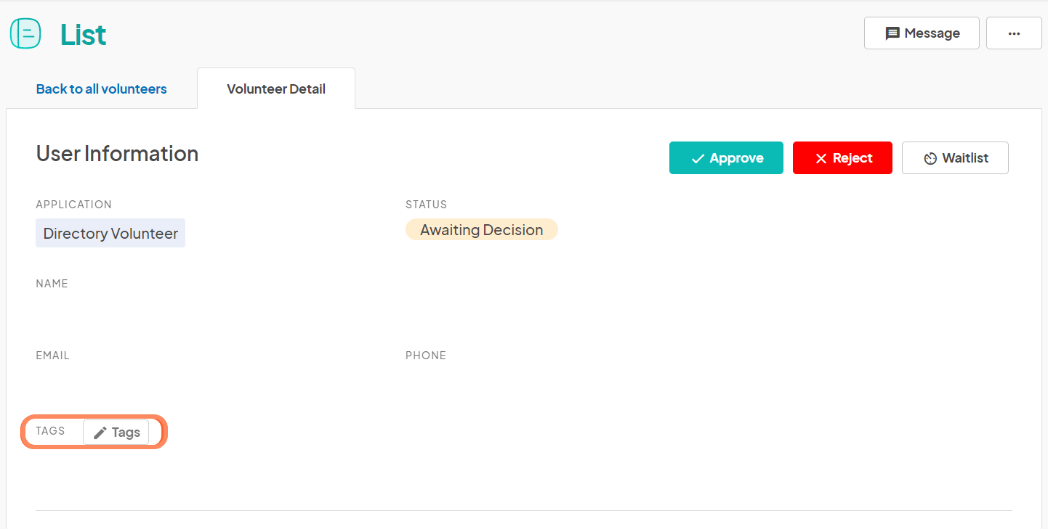Go back to all volunteers
This screenshot has width=1048, height=529.
[x=102, y=89]
